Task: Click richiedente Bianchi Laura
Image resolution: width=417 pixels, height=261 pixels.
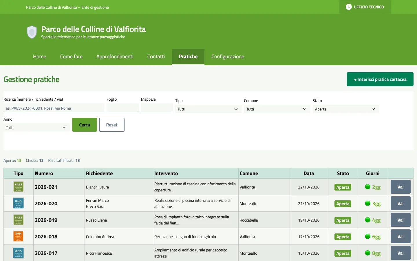Action: pyautogui.click(x=97, y=187)
